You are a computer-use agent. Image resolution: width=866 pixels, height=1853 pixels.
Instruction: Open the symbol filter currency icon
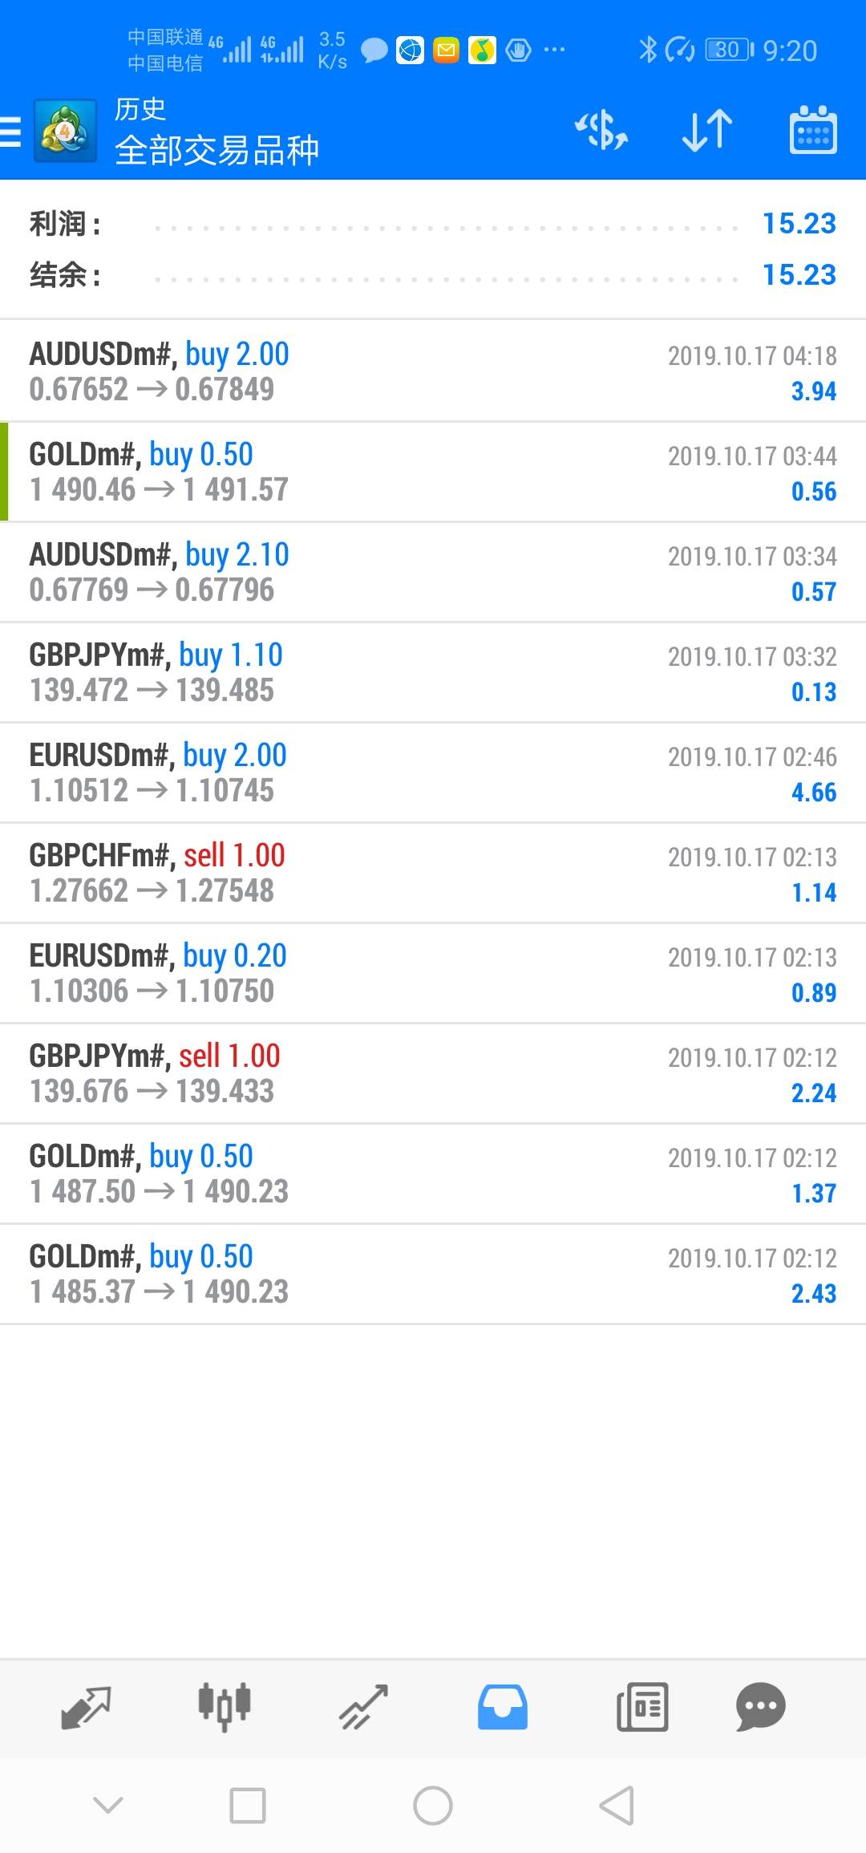[601, 131]
